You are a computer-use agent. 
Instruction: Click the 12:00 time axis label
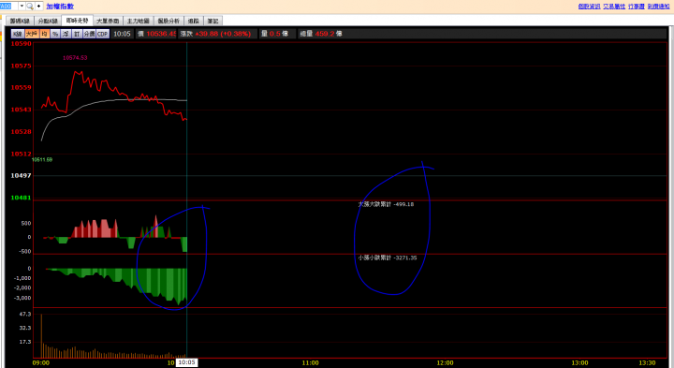[445, 362]
